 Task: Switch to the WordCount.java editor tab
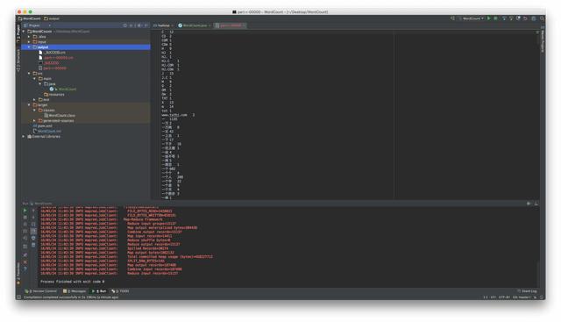195,25
